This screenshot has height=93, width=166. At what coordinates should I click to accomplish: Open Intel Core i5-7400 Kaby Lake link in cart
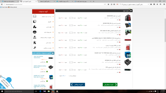pos(107,53)
